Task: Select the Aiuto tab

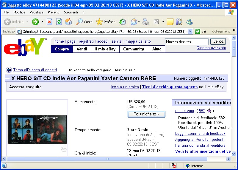Action: point(157,49)
